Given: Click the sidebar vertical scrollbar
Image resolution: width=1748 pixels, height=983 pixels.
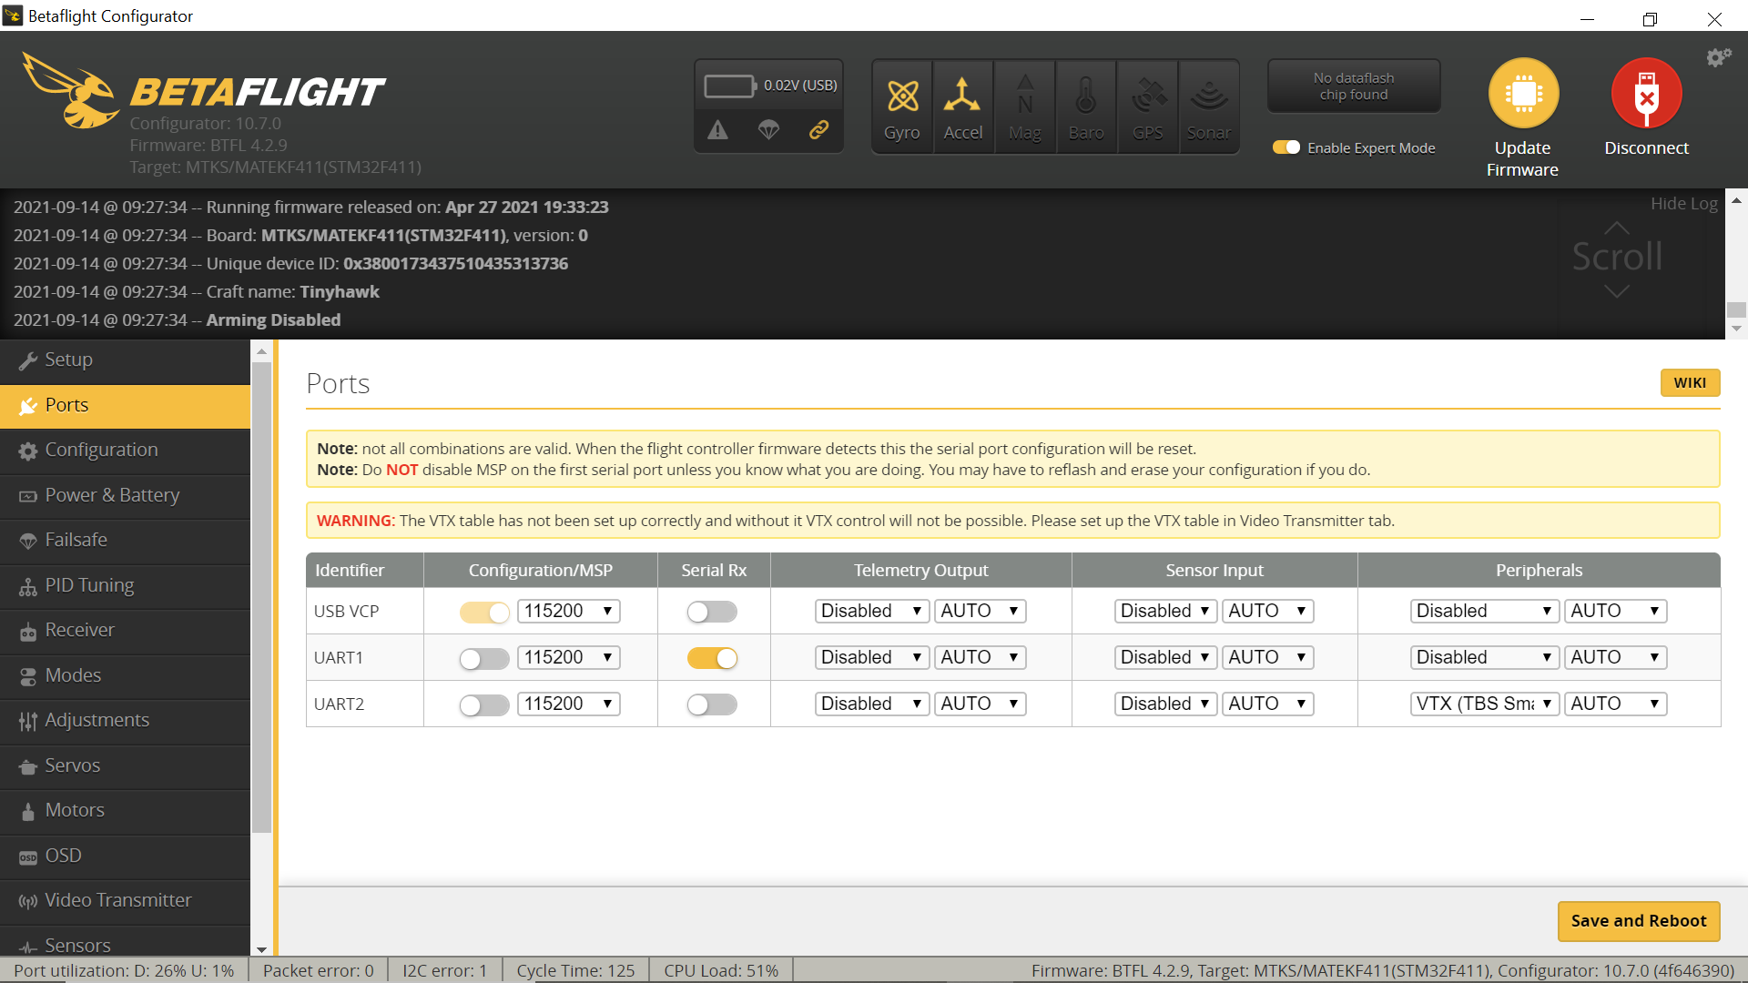Looking at the screenshot, I should [x=261, y=596].
